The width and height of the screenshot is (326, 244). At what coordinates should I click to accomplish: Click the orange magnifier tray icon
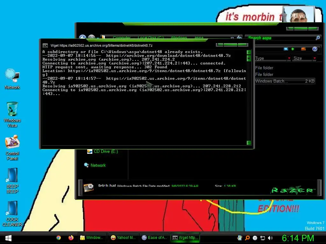point(247,238)
